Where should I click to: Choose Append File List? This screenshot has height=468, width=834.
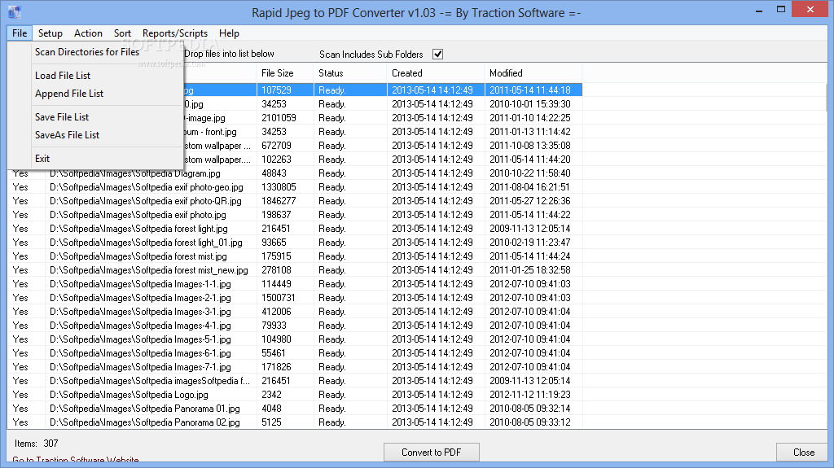[x=96, y=94]
